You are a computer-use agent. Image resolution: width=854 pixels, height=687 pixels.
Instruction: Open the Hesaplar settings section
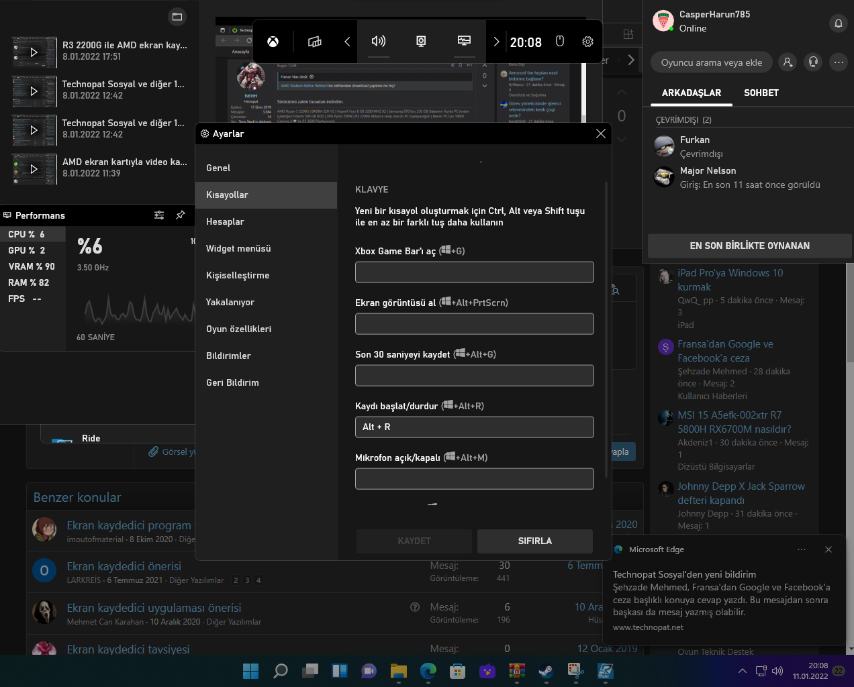tap(266, 221)
